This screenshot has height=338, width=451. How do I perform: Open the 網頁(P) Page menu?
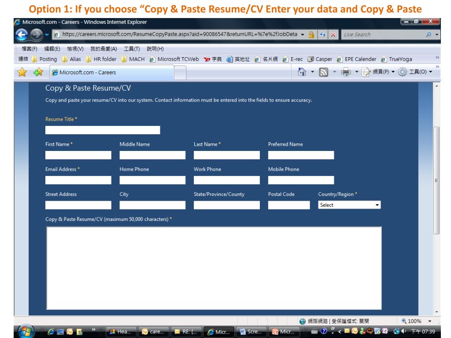(378, 72)
